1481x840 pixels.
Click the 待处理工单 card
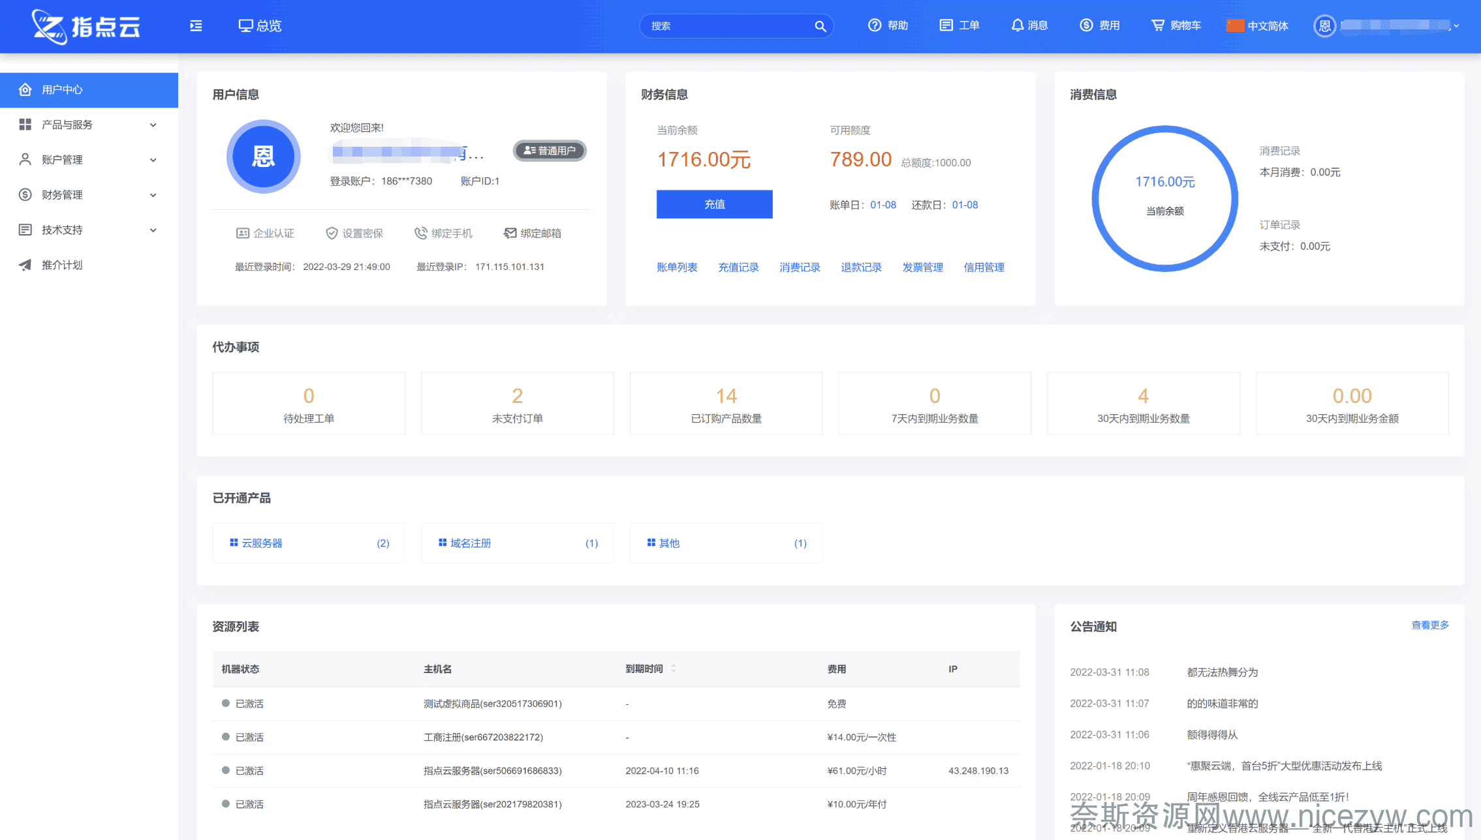[x=309, y=404]
